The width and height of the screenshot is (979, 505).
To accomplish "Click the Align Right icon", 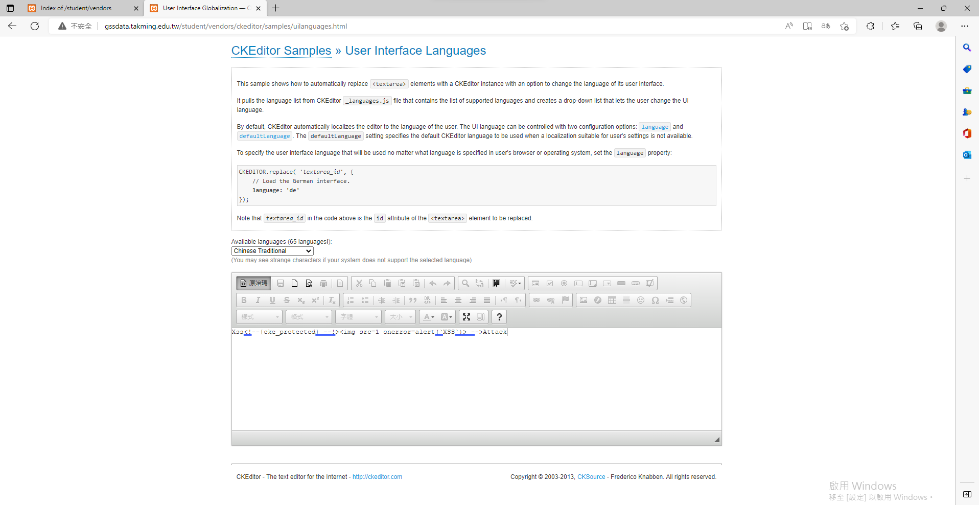I will click(473, 300).
